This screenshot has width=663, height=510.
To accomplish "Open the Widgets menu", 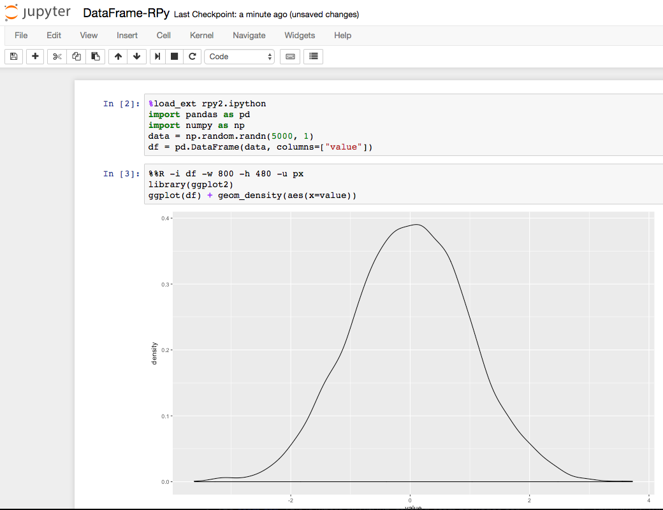I will click(x=300, y=36).
